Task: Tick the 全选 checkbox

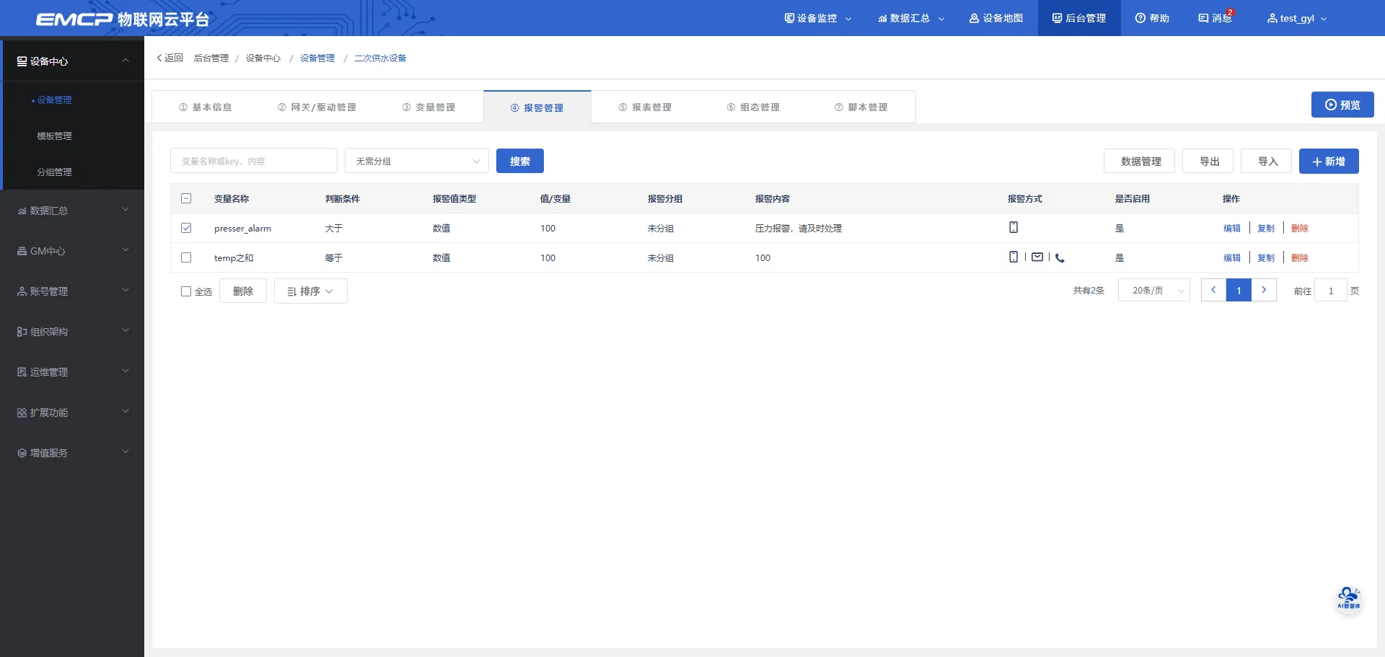Action: [186, 291]
